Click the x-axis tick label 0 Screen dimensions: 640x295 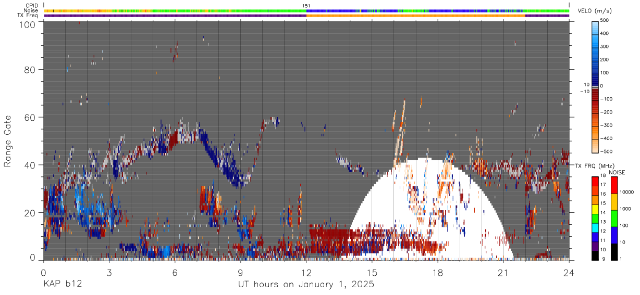[x=43, y=273]
